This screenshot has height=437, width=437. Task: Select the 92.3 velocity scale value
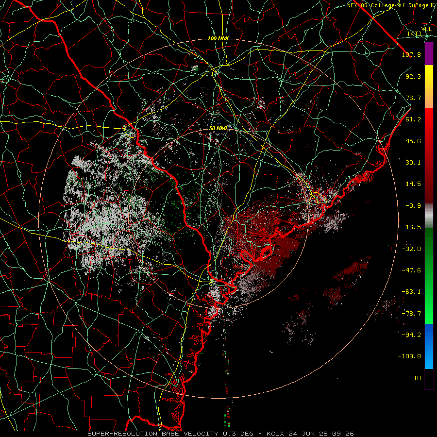(x=413, y=76)
